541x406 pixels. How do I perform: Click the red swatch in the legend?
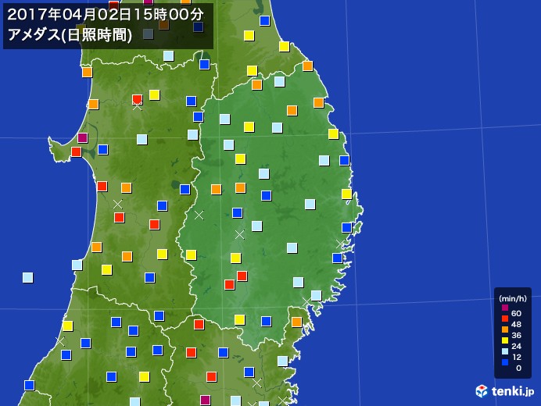pyautogui.click(x=505, y=319)
